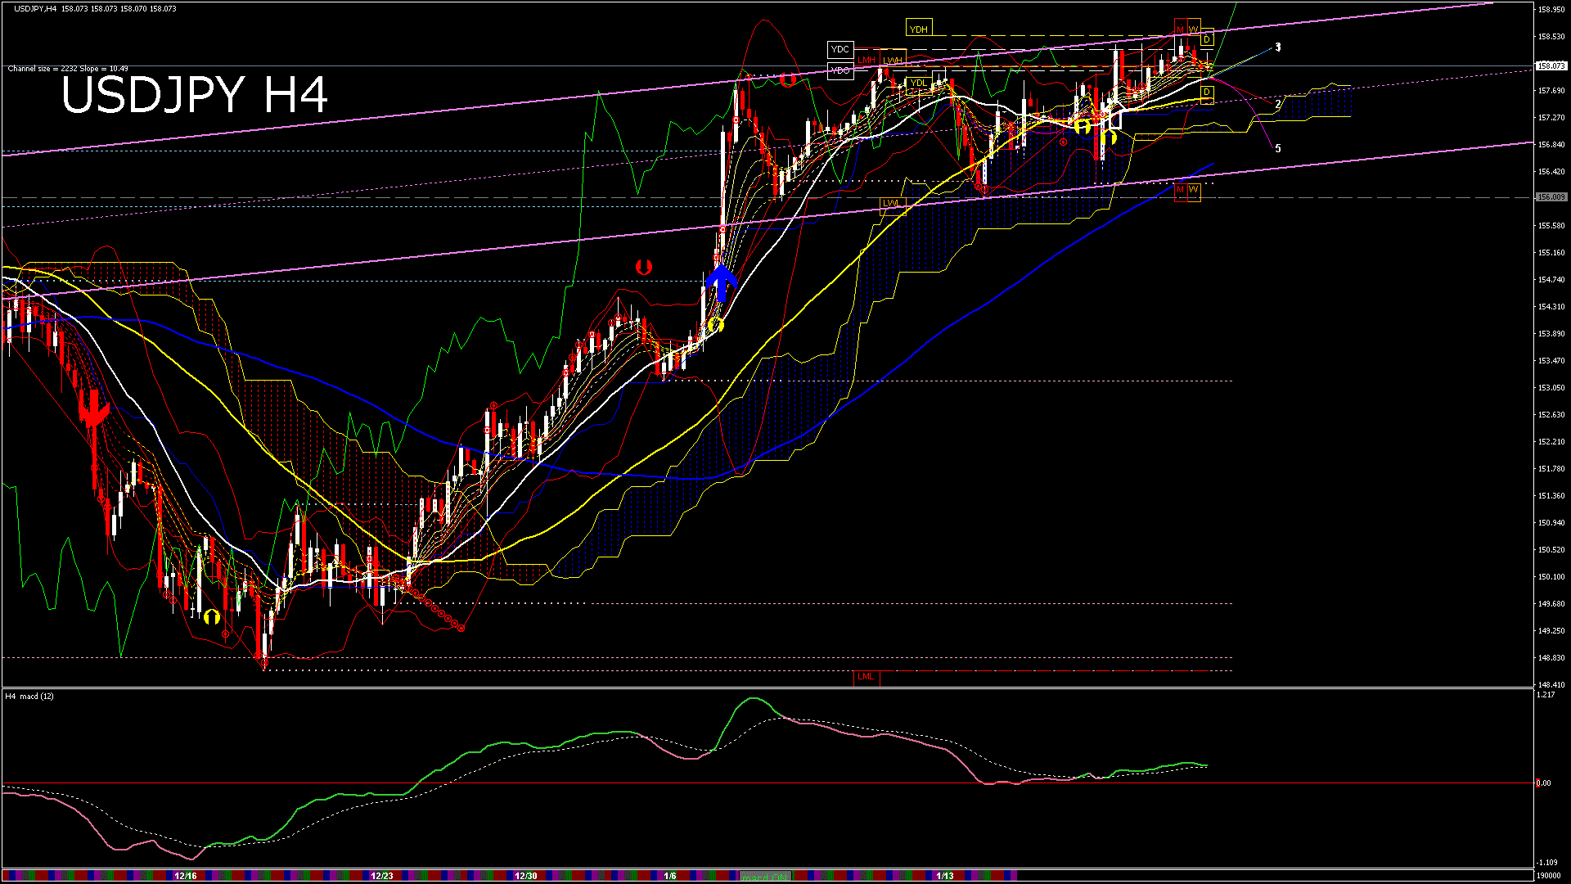Click the big red down arrow marker
This screenshot has width=1571, height=884.
94,409
